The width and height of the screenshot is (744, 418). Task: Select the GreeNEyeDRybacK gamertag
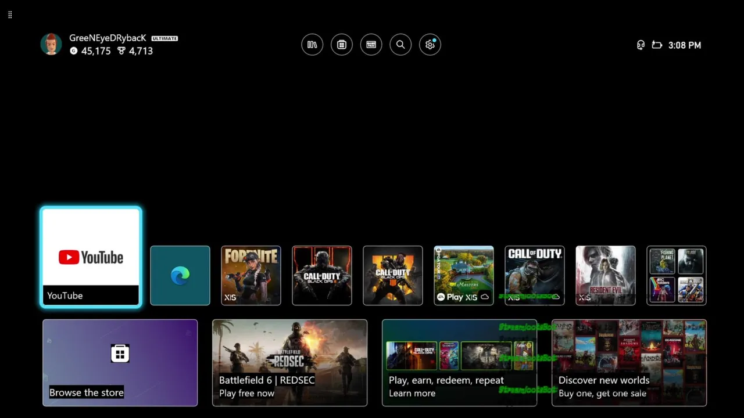point(108,38)
